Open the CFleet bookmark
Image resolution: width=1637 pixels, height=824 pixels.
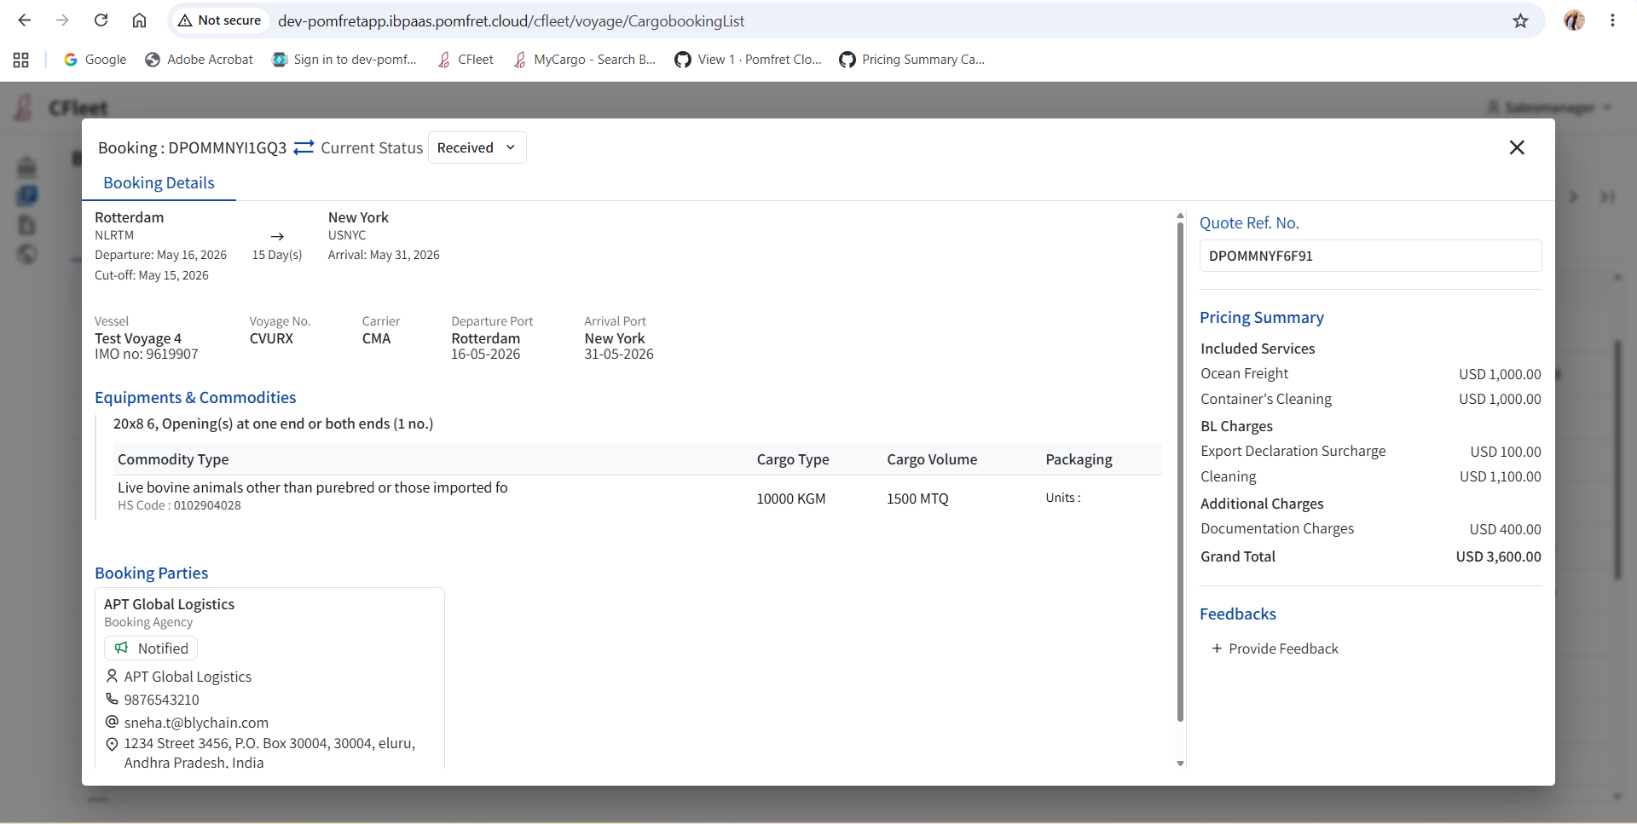click(x=466, y=60)
